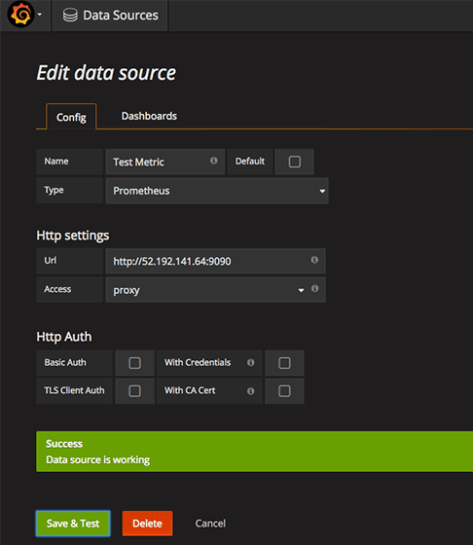The width and height of the screenshot is (473, 545).
Task: Click the Basic Auth label
Action: 65,362
